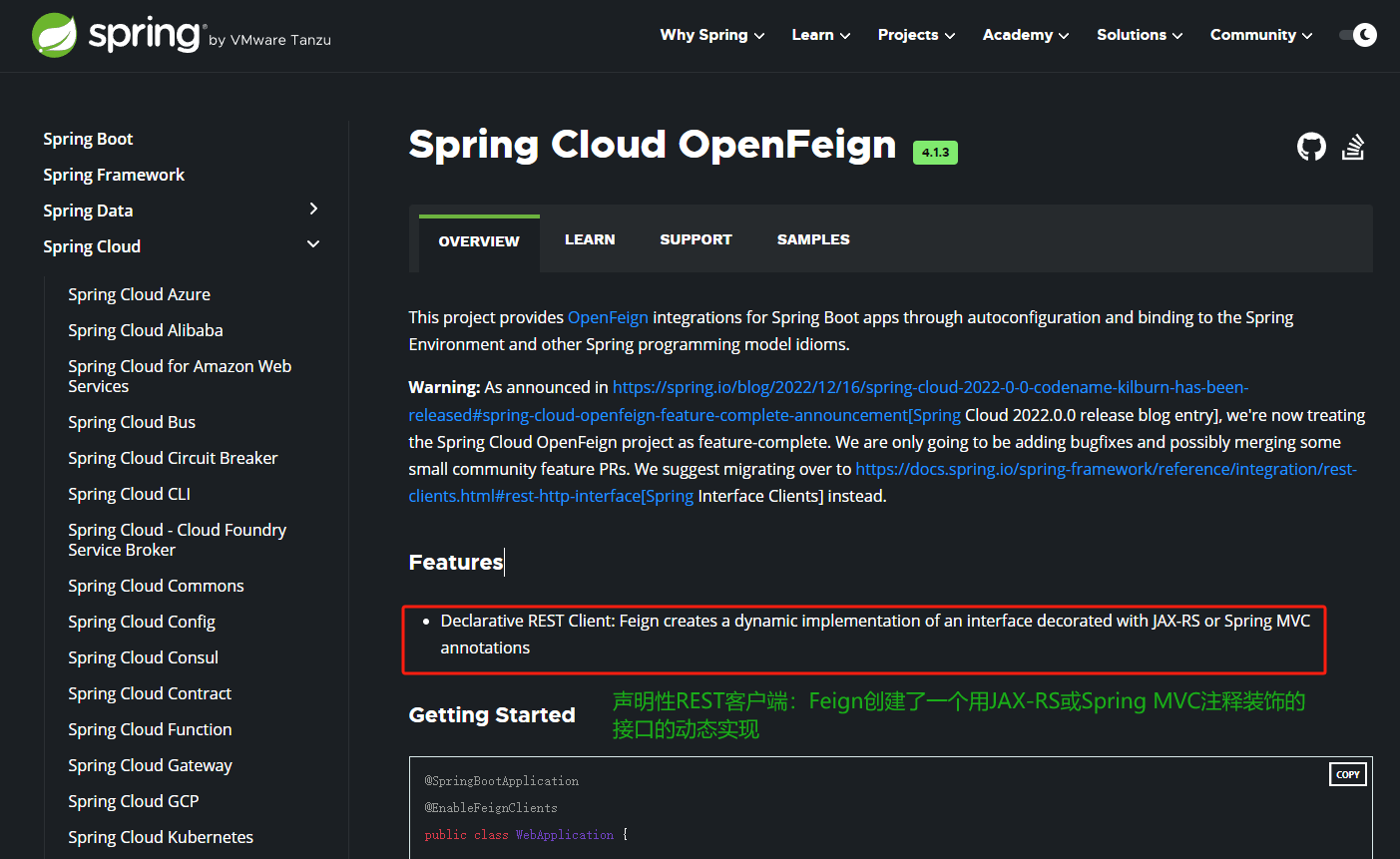Collapse the Spring Cloud chevron
This screenshot has height=859, width=1400.
pyautogui.click(x=313, y=244)
